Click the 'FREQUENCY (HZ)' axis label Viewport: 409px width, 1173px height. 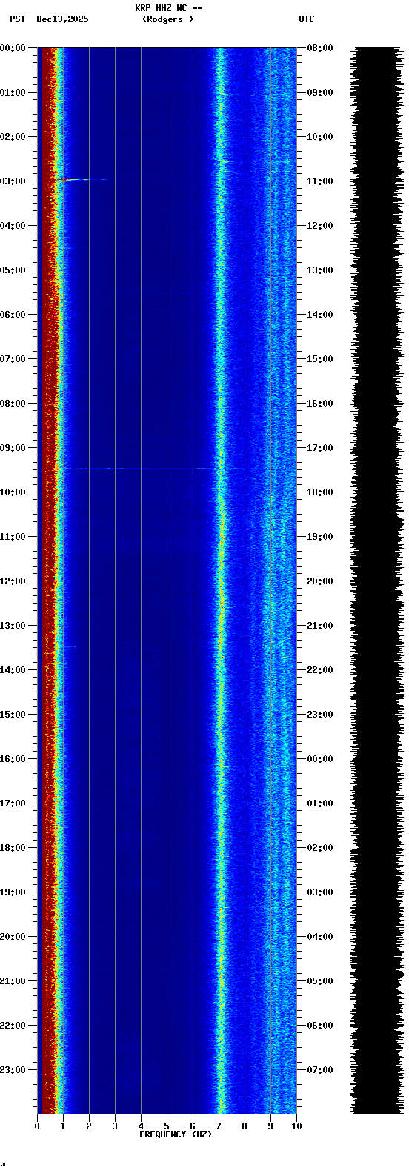pyautogui.click(x=176, y=1134)
